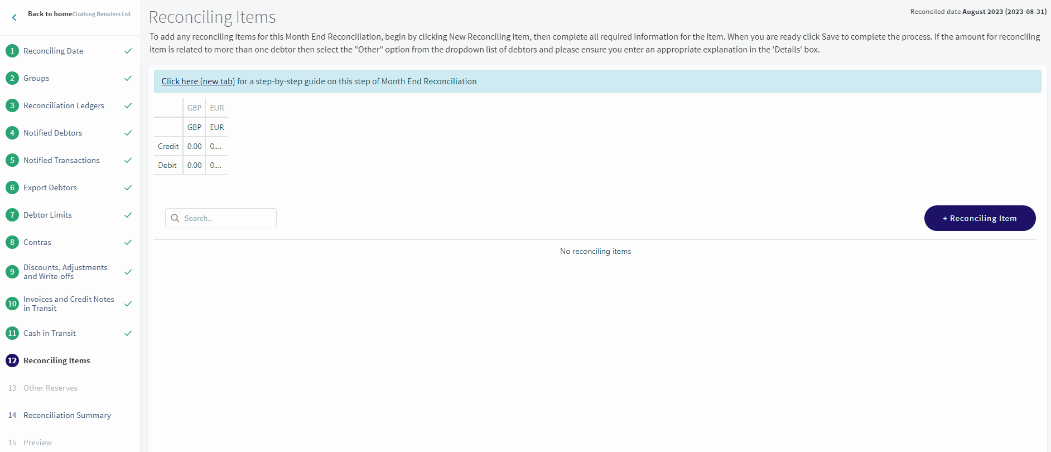Click the step 12 dark circle icon
The height and width of the screenshot is (452, 1051).
pos(12,360)
